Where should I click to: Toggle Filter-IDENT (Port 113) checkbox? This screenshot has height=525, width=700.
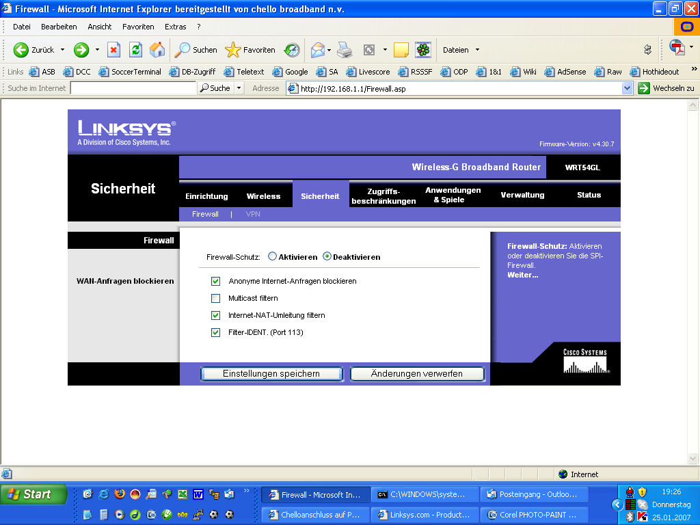tap(215, 333)
